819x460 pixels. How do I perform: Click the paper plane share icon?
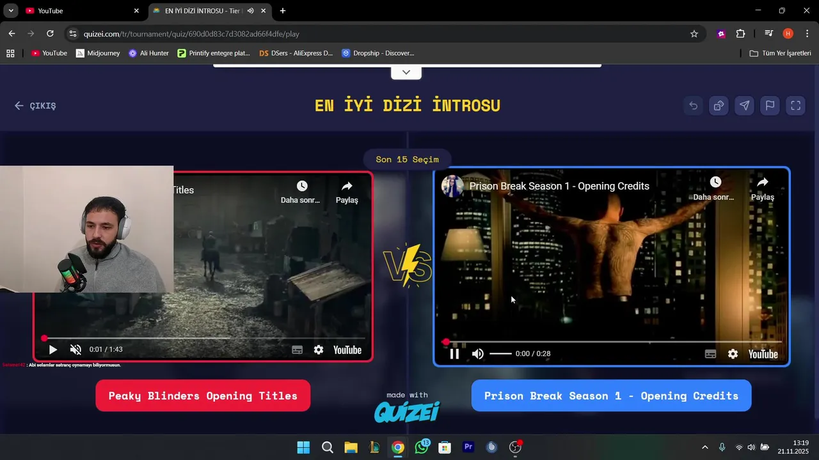pyautogui.click(x=744, y=106)
